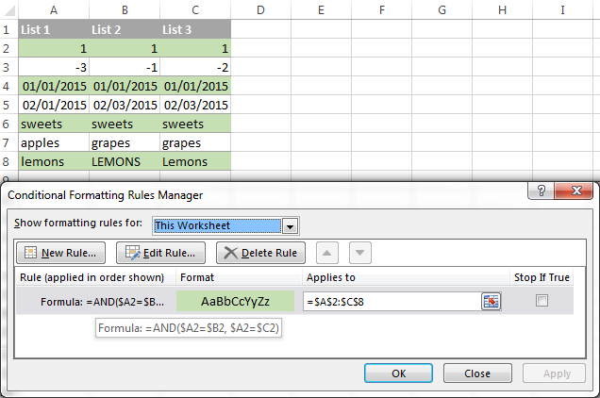Click the List 1 header cell
Image resolution: width=600 pixels, height=398 pixels.
[x=54, y=29]
